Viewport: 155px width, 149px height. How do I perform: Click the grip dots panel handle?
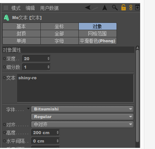[x=6, y=8]
